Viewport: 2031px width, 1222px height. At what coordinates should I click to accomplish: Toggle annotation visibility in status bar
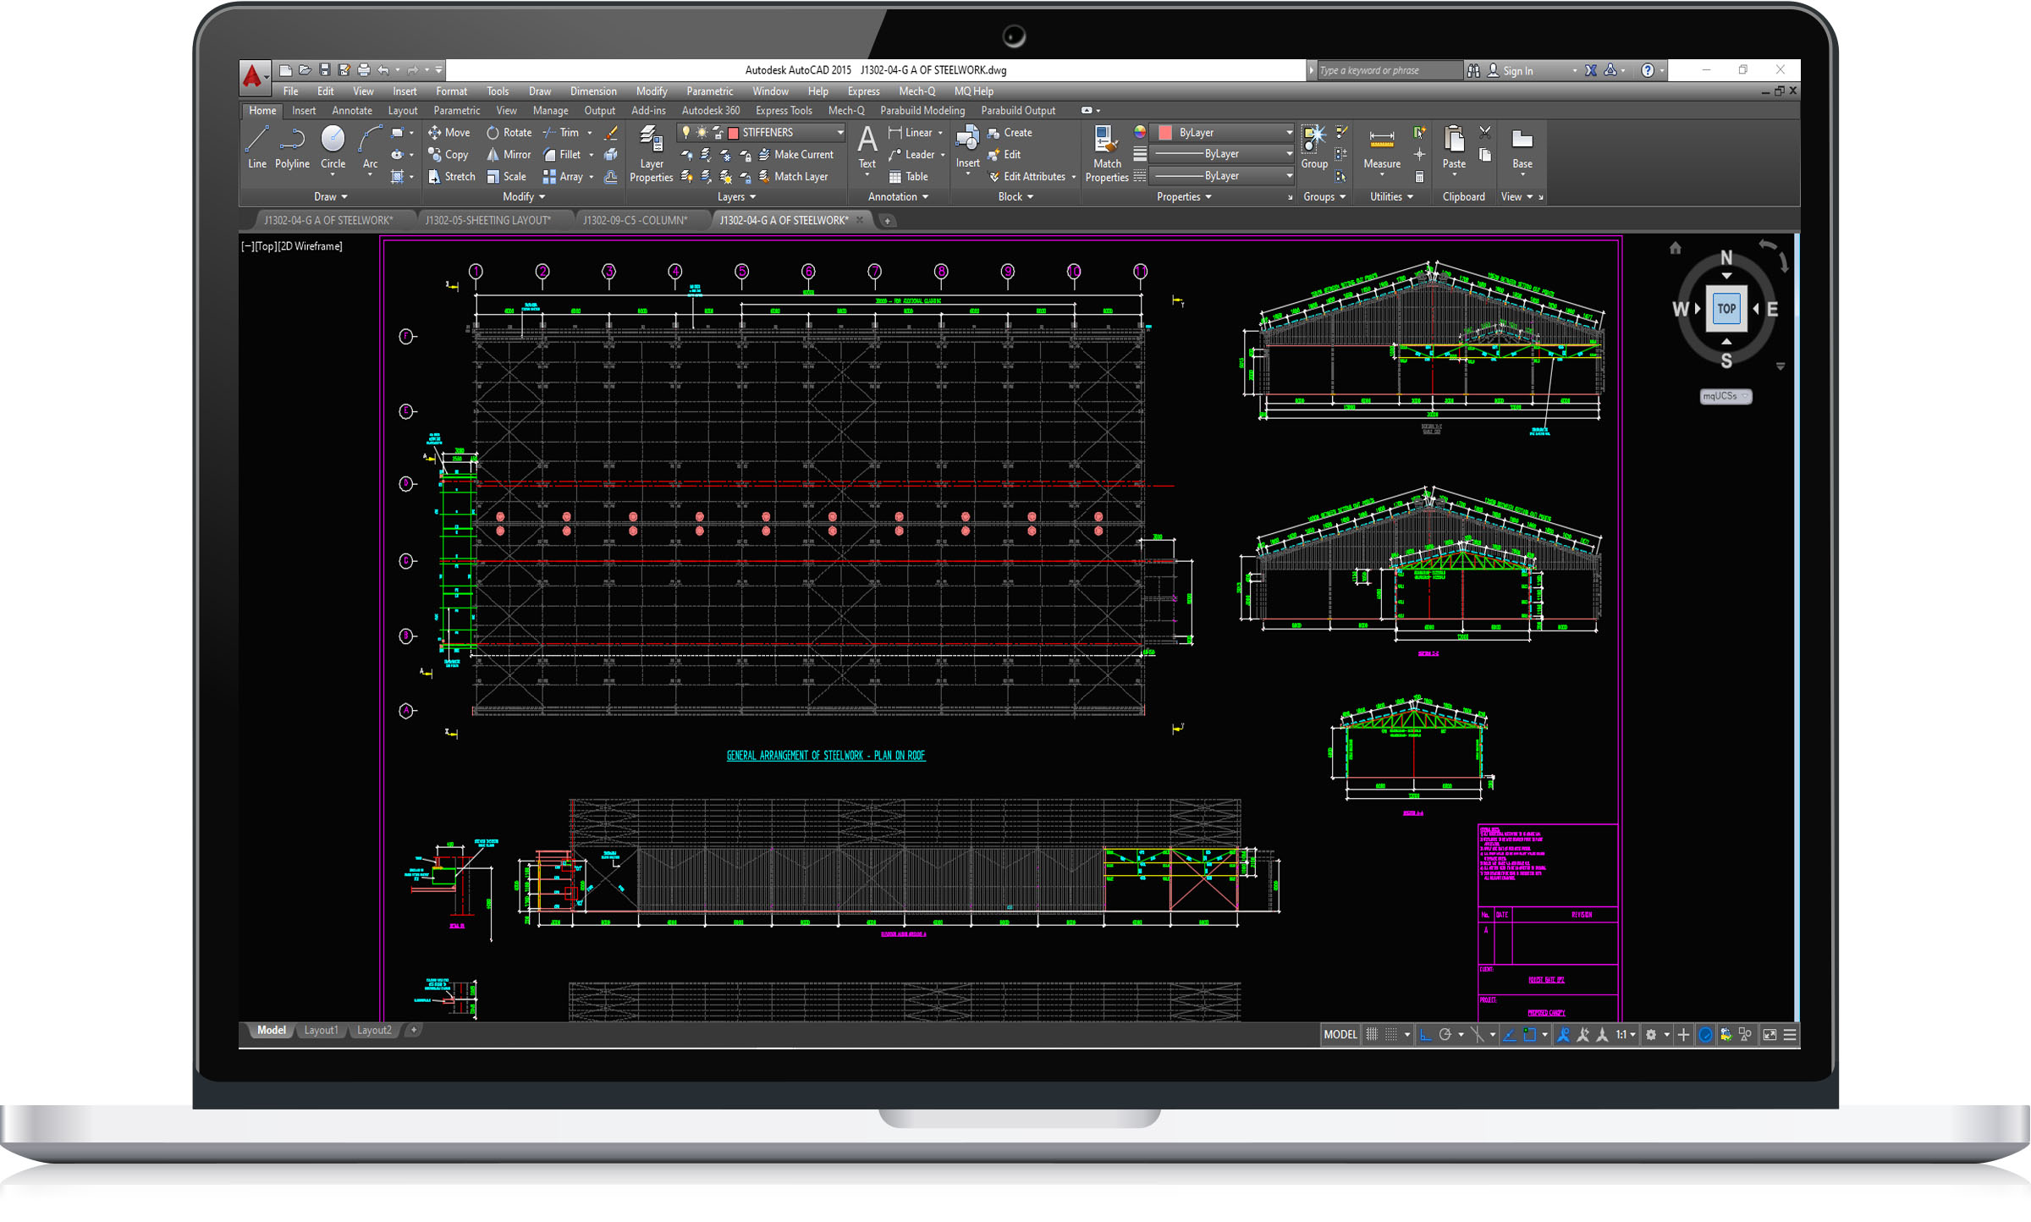(1563, 1034)
